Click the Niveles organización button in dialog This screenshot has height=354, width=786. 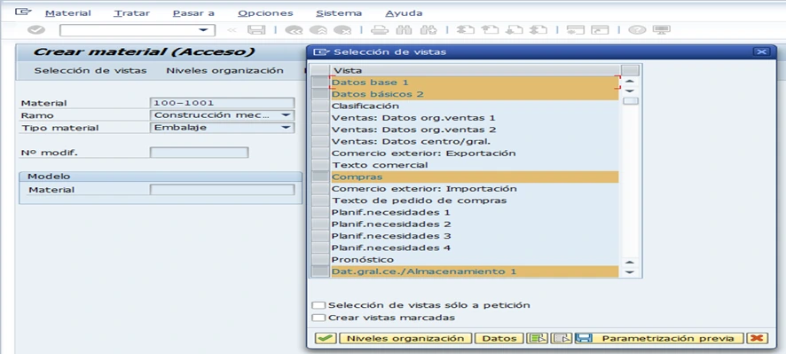pos(405,338)
